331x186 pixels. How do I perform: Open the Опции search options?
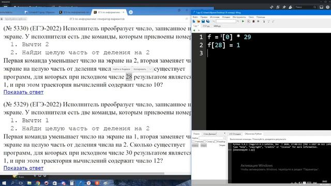click(222, 146)
